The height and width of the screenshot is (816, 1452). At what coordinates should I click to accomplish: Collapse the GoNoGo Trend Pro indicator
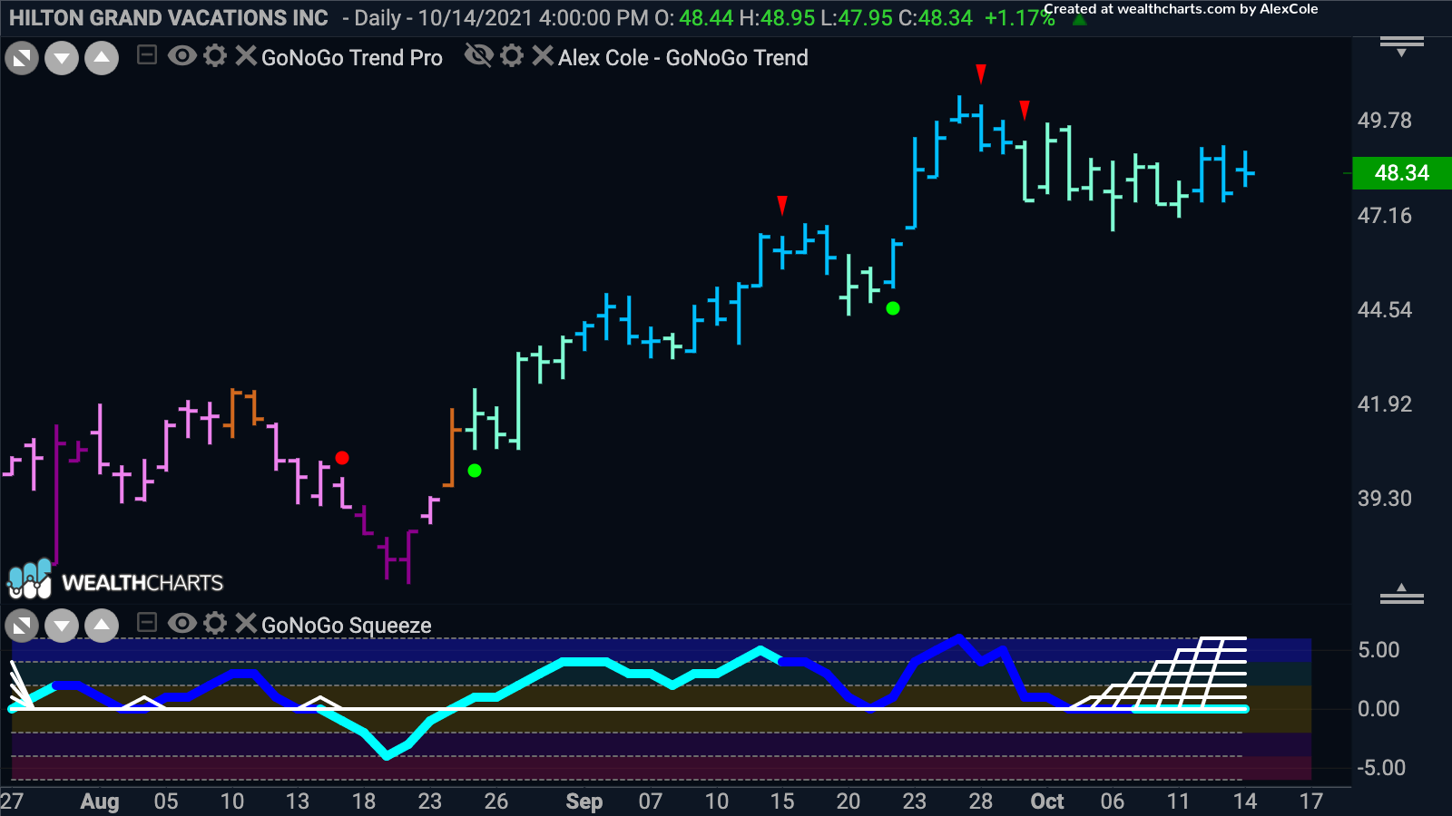146,56
